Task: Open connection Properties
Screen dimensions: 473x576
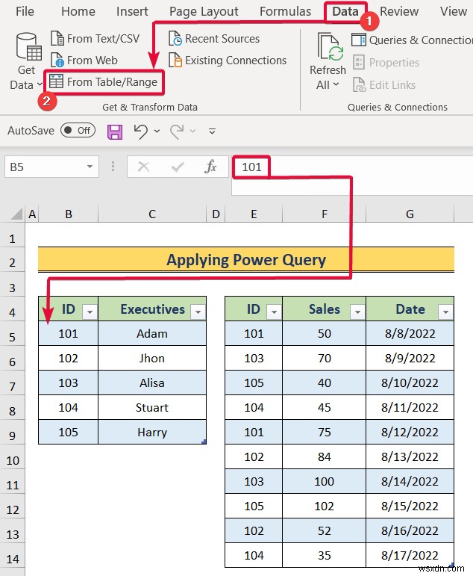Action: pyautogui.click(x=386, y=63)
